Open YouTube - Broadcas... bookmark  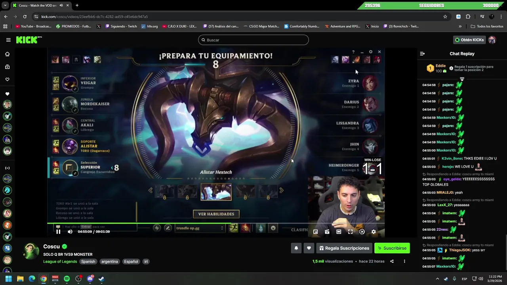(33, 27)
